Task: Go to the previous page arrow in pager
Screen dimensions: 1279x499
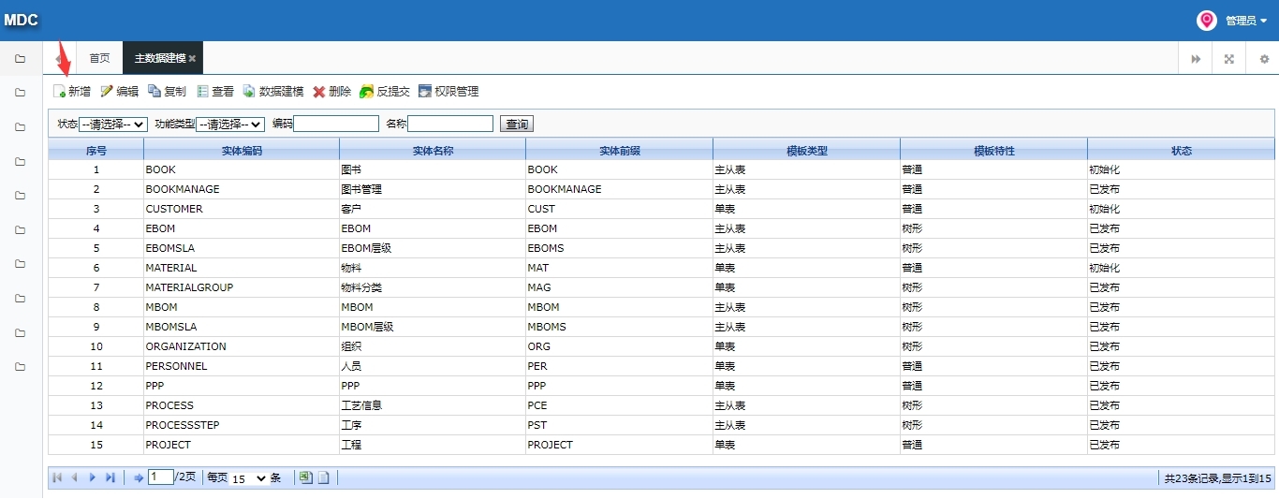Action: [74, 477]
